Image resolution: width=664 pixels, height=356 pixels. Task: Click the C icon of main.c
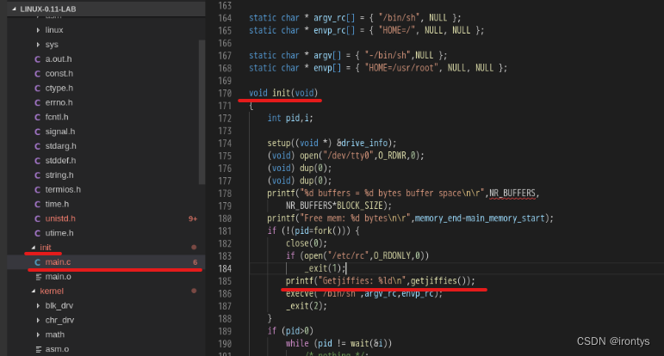[x=38, y=262]
